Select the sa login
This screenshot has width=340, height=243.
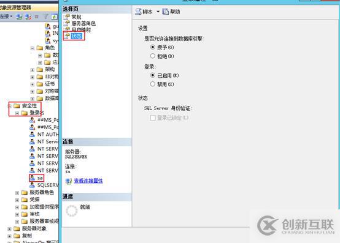tap(40, 178)
